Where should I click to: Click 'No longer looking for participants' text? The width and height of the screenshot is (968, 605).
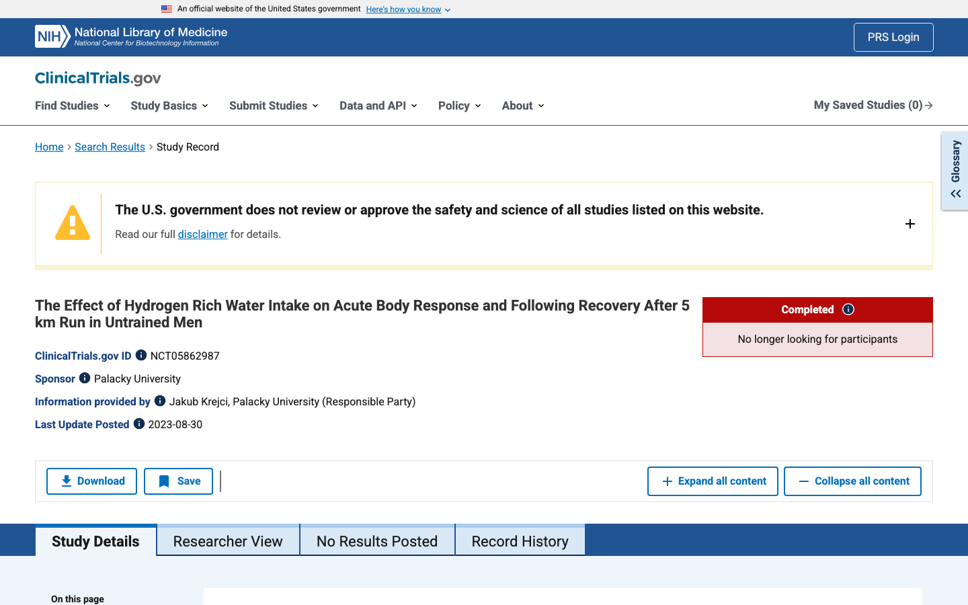pos(817,339)
